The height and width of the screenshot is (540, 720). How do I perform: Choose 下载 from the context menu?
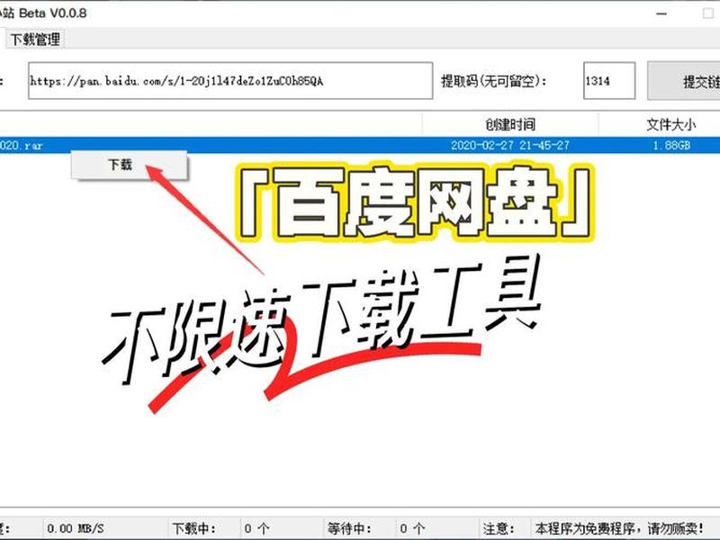point(129,165)
